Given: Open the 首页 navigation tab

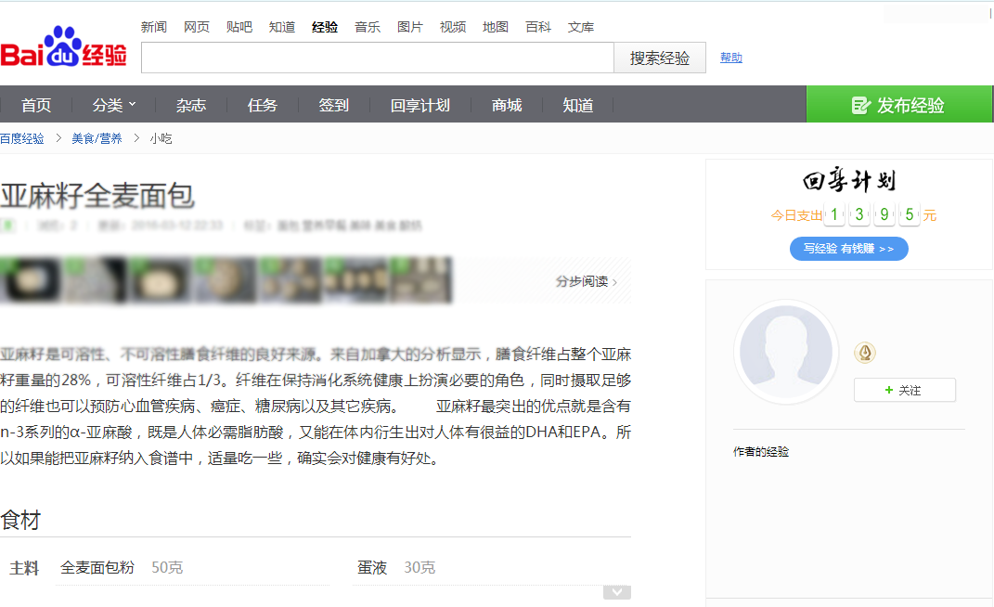Looking at the screenshot, I should click(36, 105).
